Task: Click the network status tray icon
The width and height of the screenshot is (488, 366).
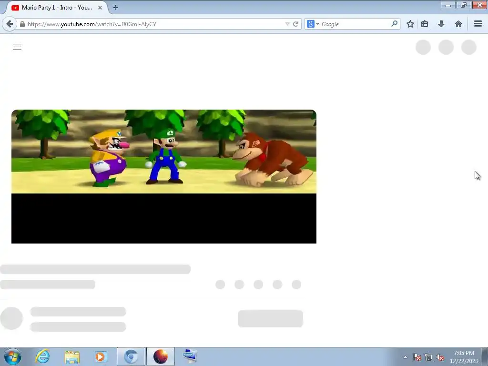Action: (x=428, y=357)
